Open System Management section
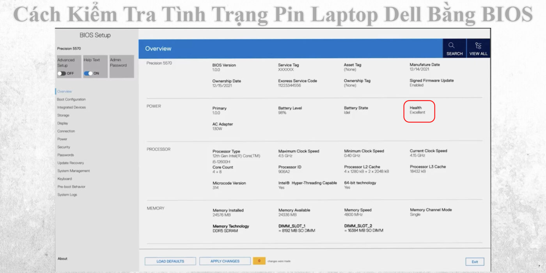 [x=74, y=171]
